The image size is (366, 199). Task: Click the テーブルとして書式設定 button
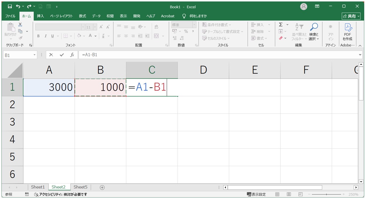[x=223, y=31]
